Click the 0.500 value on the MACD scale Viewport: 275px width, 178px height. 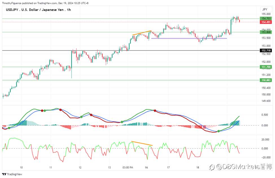coord(265,115)
